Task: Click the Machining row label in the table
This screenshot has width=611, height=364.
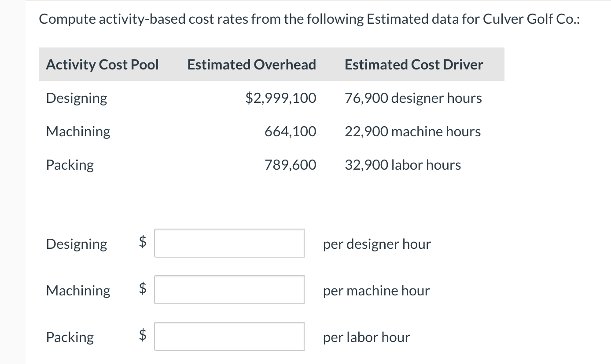Action: click(78, 131)
